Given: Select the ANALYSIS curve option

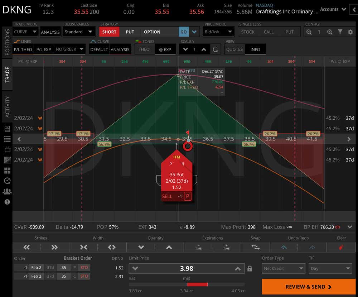Looking at the screenshot, I should pyautogui.click(x=120, y=49).
